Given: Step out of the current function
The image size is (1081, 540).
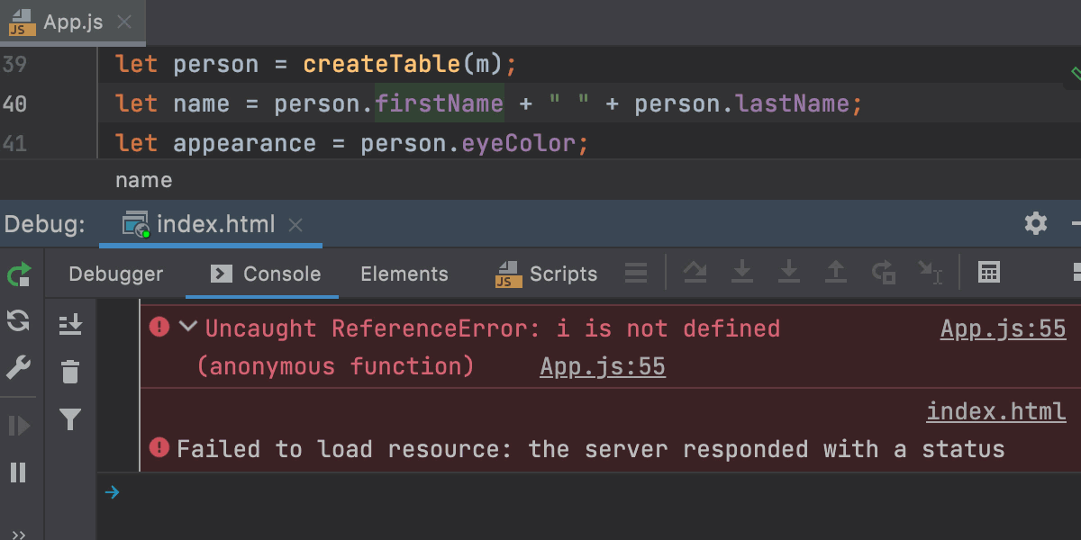Looking at the screenshot, I should point(836,274).
